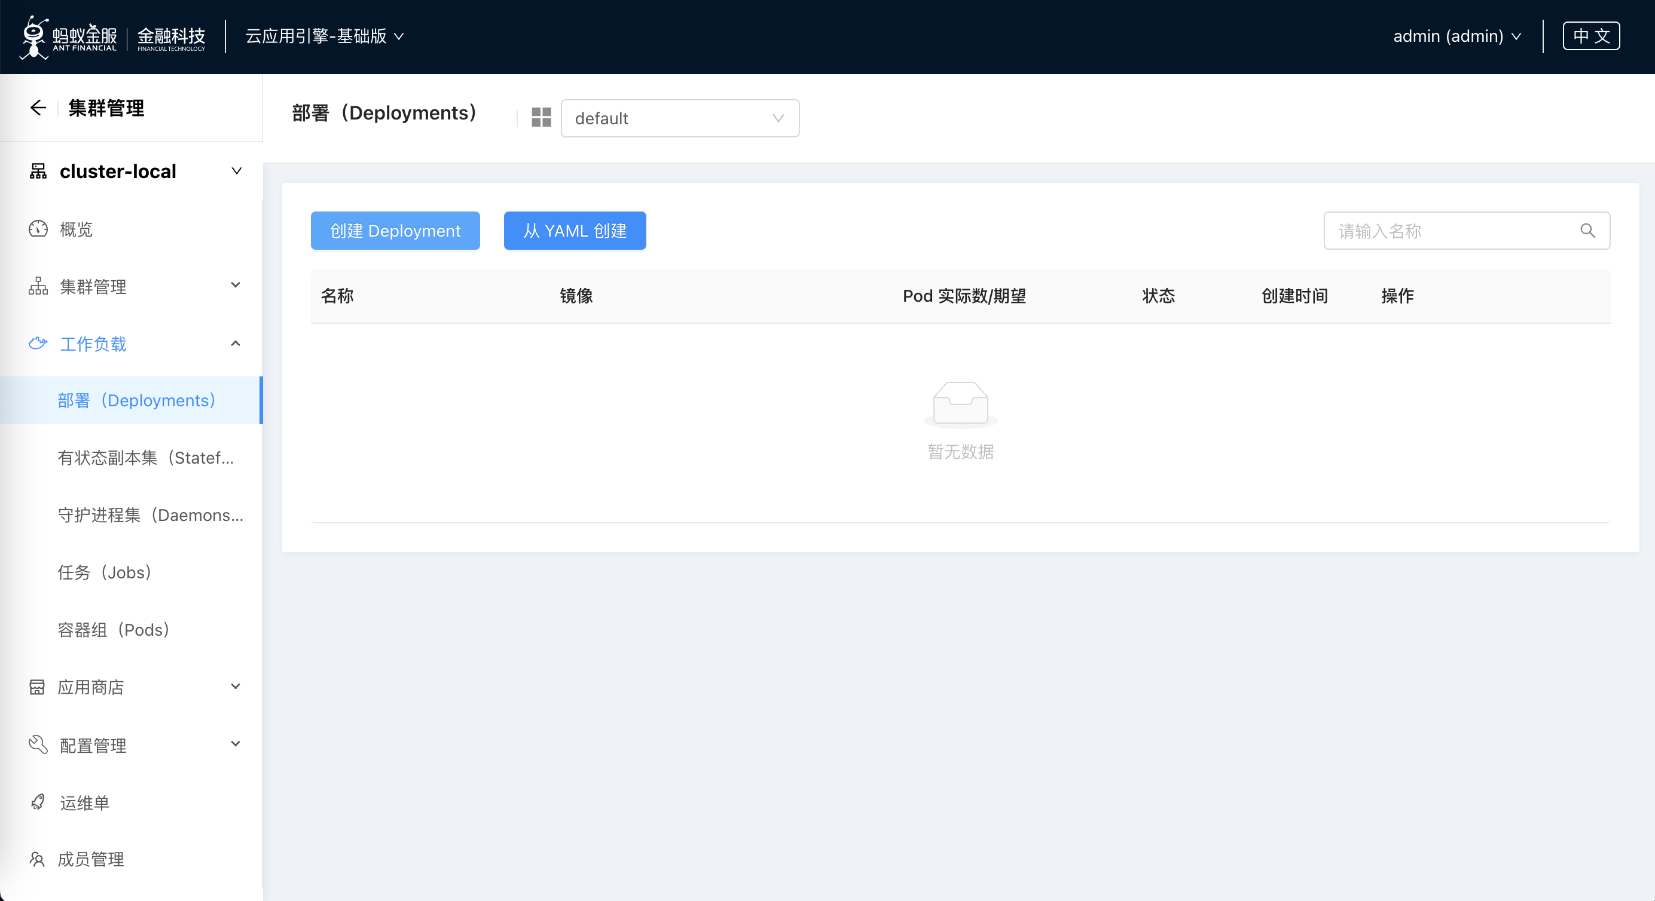1655x901 pixels.
Task: Click the 创建时间 column header
Action: click(1294, 295)
